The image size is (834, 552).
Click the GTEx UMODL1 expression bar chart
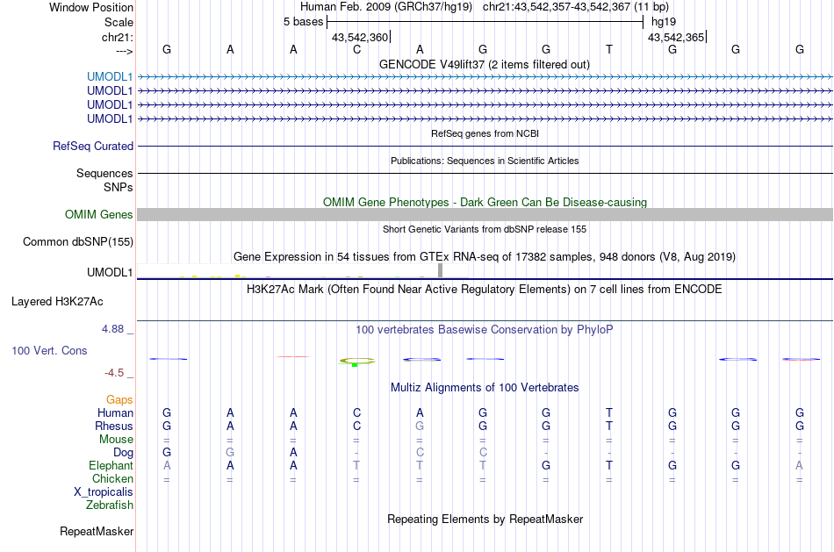303,271
